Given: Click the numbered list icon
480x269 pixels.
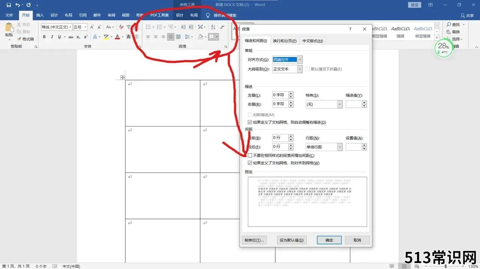Looking at the screenshot, I should click(159, 27).
